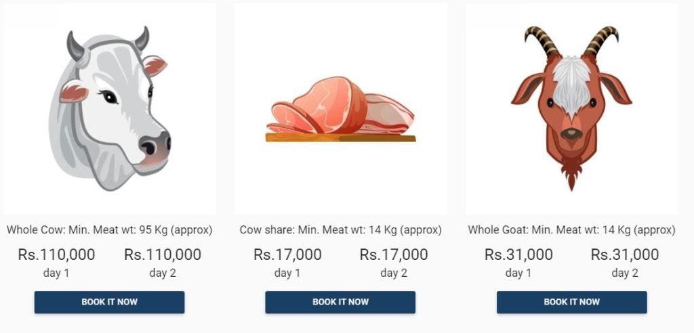The width and height of the screenshot is (694, 333).
Task: Select the brown goat head illustration
Action: 571,108
